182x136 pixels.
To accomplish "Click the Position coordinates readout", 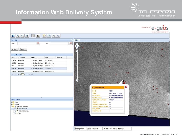I will point(117,129).
